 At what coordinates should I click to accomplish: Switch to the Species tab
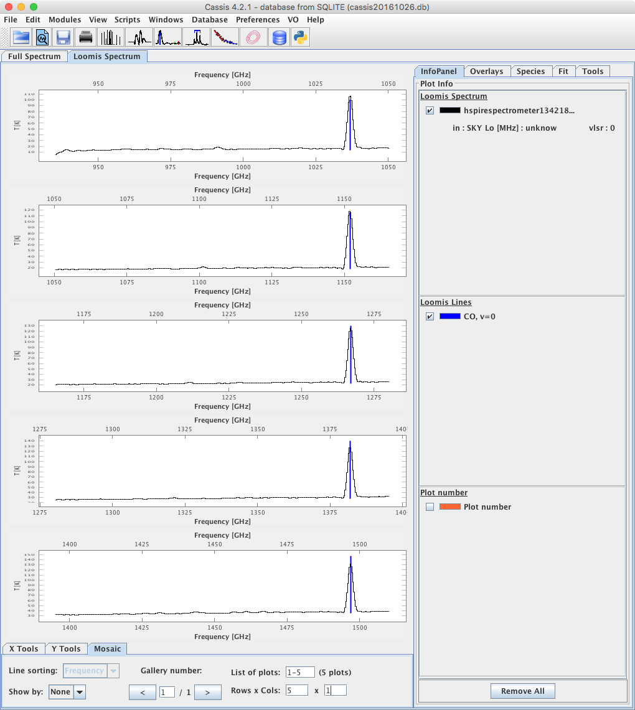point(531,71)
